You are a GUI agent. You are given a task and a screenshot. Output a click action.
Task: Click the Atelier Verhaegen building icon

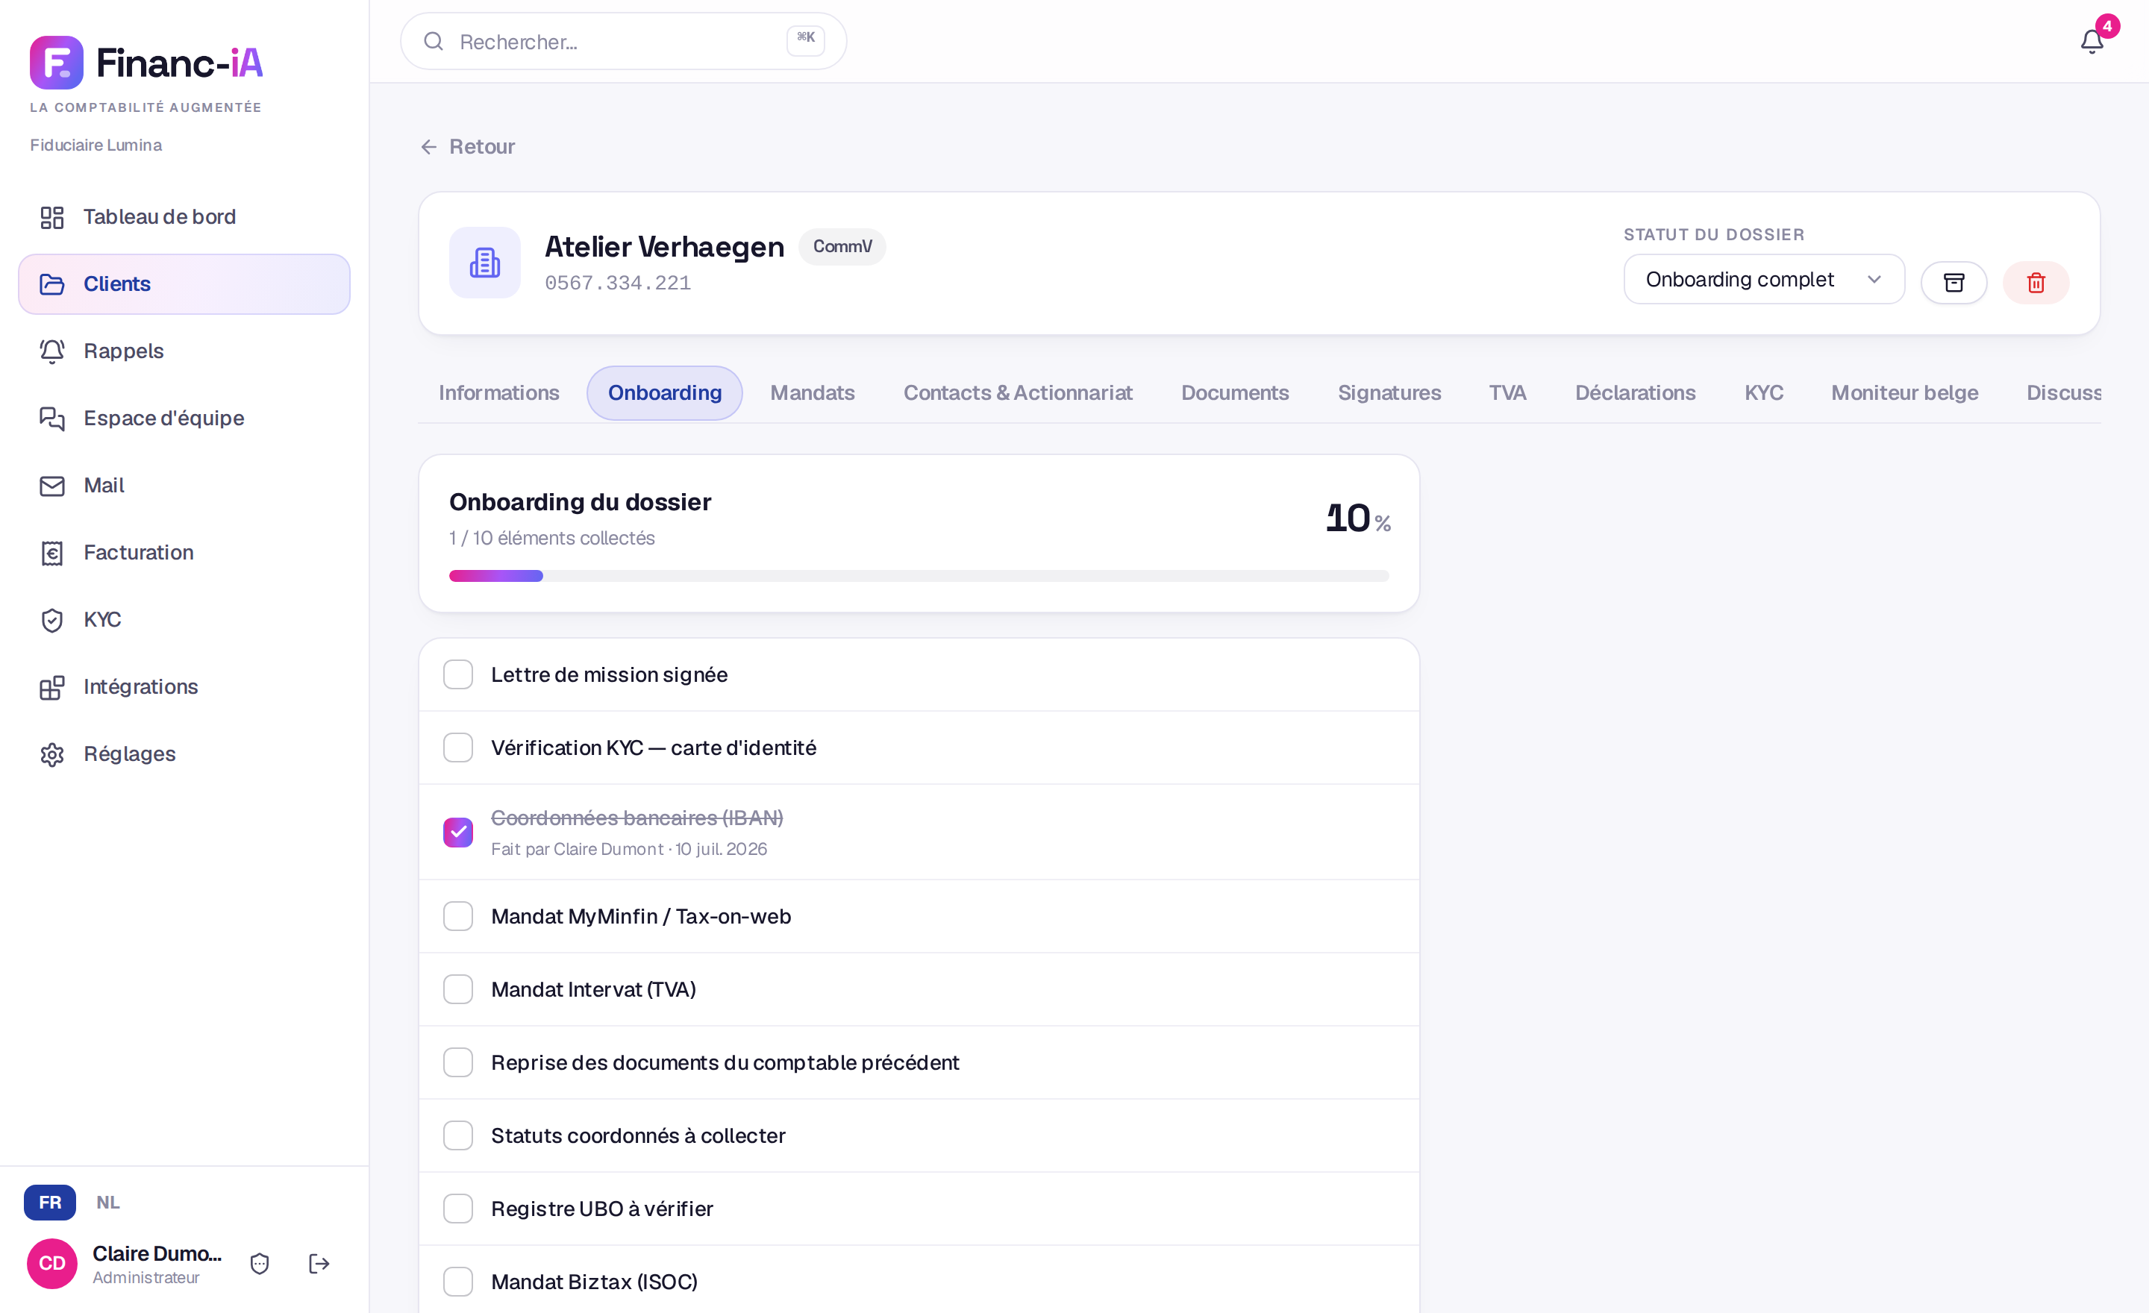(x=485, y=263)
